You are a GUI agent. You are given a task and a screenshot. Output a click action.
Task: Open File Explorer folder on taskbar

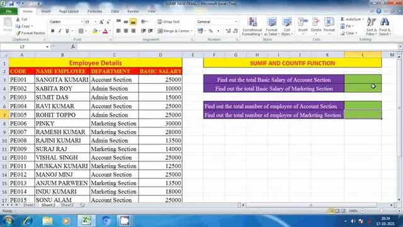(47, 221)
